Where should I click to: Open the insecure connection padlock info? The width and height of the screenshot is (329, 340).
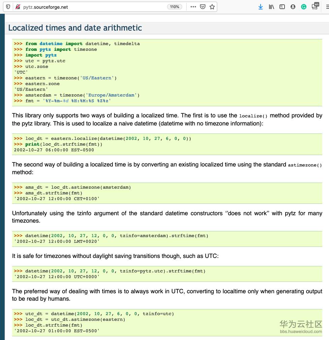point(18,7)
